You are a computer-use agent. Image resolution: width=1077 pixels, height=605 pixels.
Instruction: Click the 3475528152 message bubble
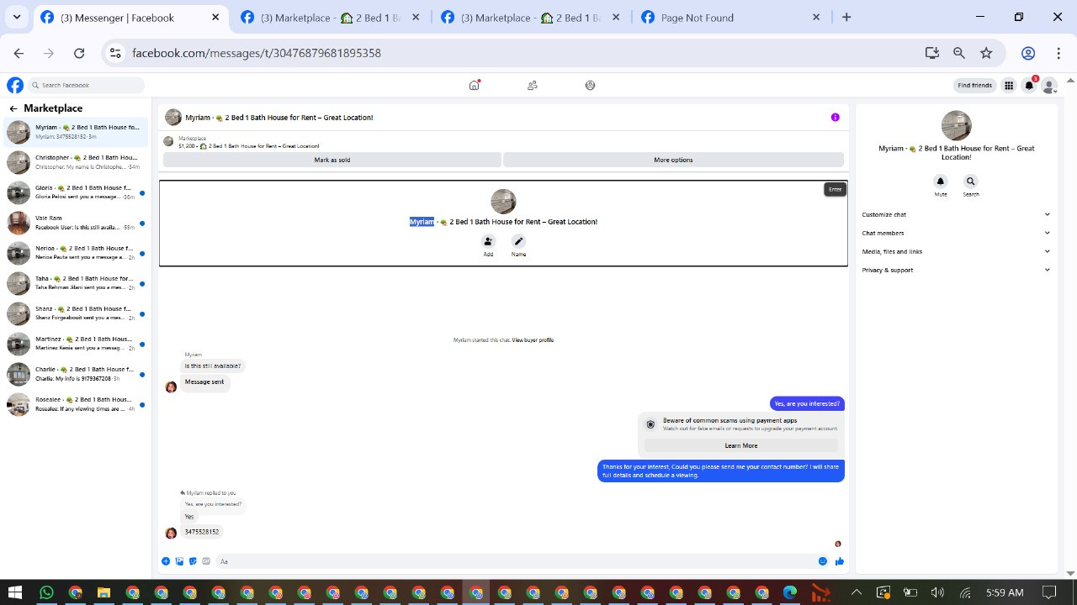click(202, 532)
